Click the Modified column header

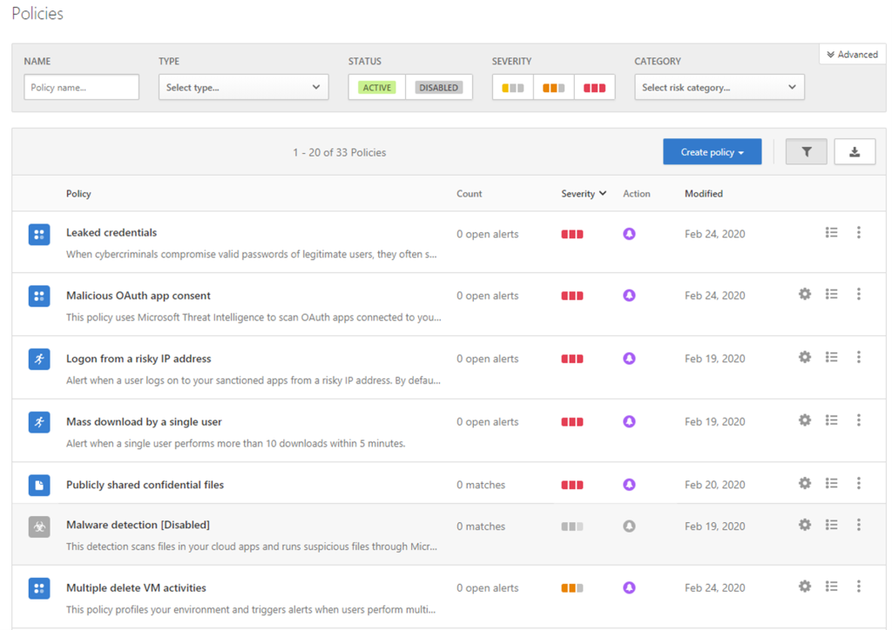tap(704, 194)
